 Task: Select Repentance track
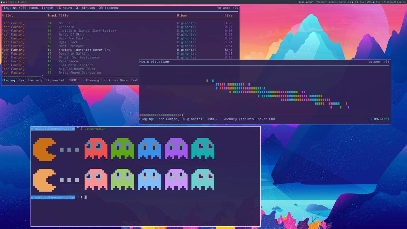[70, 61]
